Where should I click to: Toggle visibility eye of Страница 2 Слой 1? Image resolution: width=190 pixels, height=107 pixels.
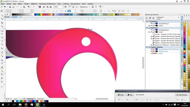151,32
